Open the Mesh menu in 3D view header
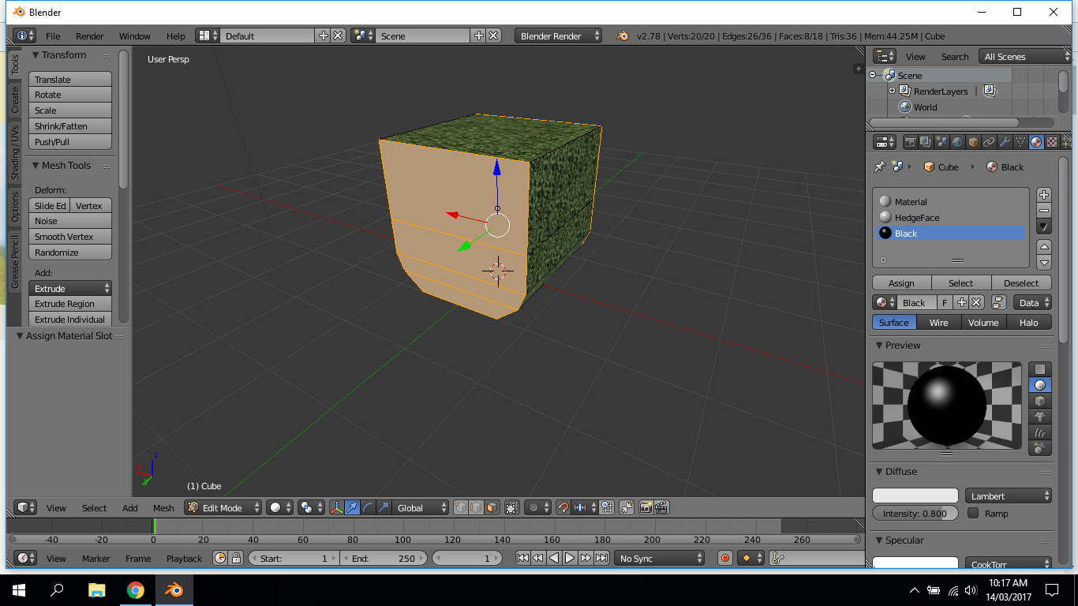The width and height of the screenshot is (1078, 606). pos(163,507)
